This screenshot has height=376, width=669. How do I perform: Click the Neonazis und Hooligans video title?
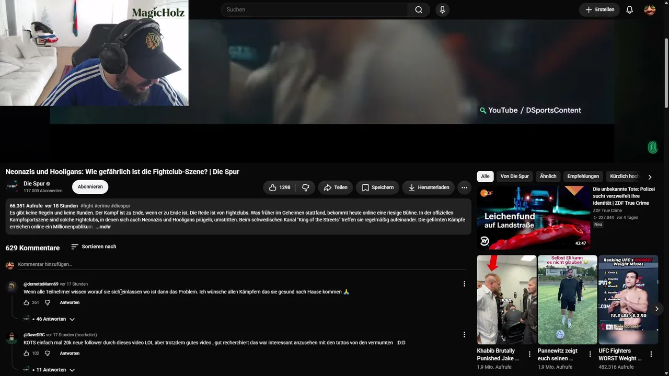pos(122,172)
